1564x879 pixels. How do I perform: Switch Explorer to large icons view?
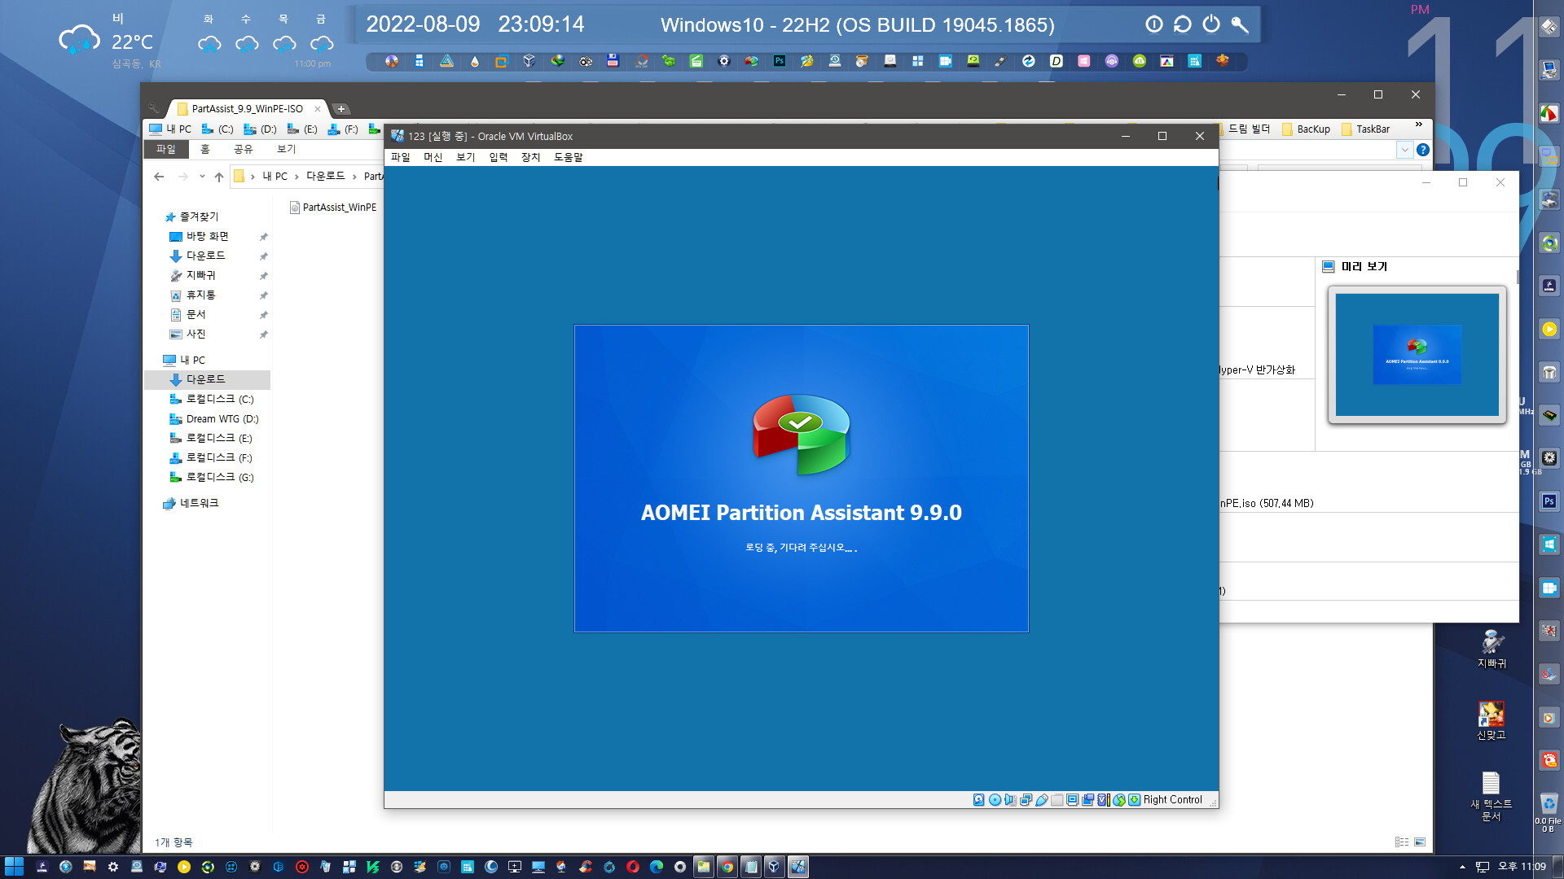coord(1420,842)
